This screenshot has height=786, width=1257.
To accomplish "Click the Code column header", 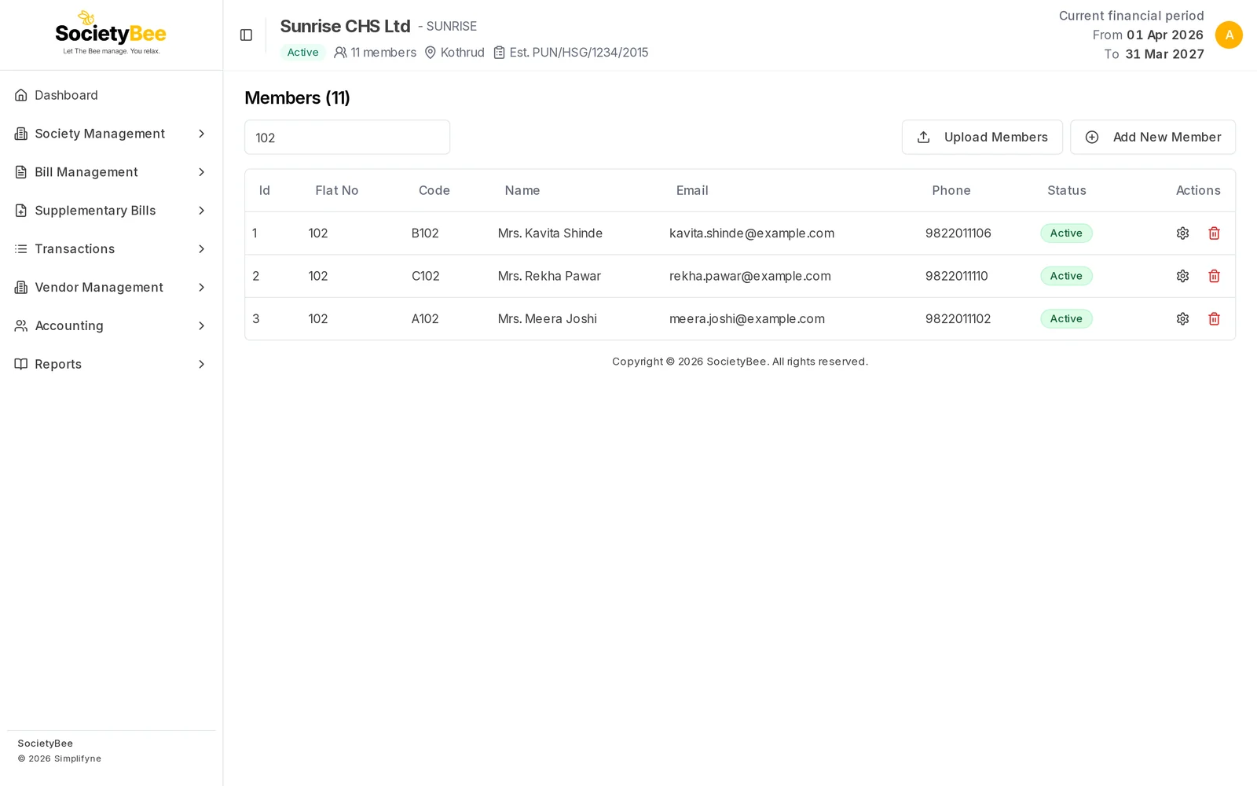I will [x=434, y=190].
